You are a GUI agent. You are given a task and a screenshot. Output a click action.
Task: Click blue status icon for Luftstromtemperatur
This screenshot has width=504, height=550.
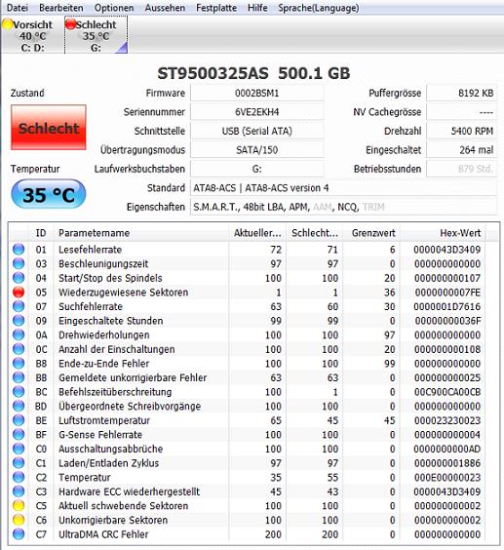(19, 420)
